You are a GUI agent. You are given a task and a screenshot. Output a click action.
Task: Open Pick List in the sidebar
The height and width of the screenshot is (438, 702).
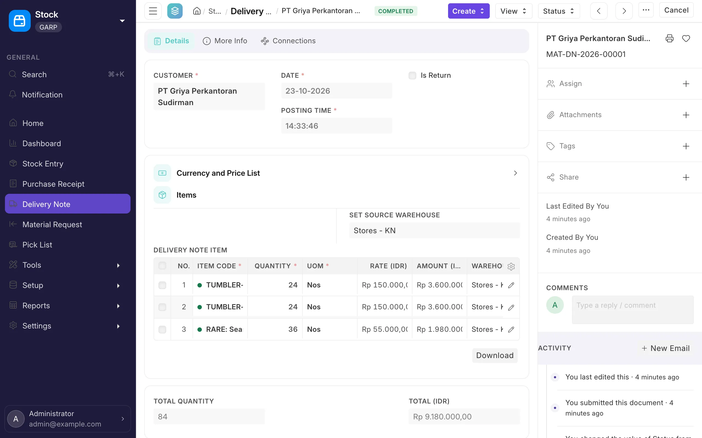(x=67, y=245)
